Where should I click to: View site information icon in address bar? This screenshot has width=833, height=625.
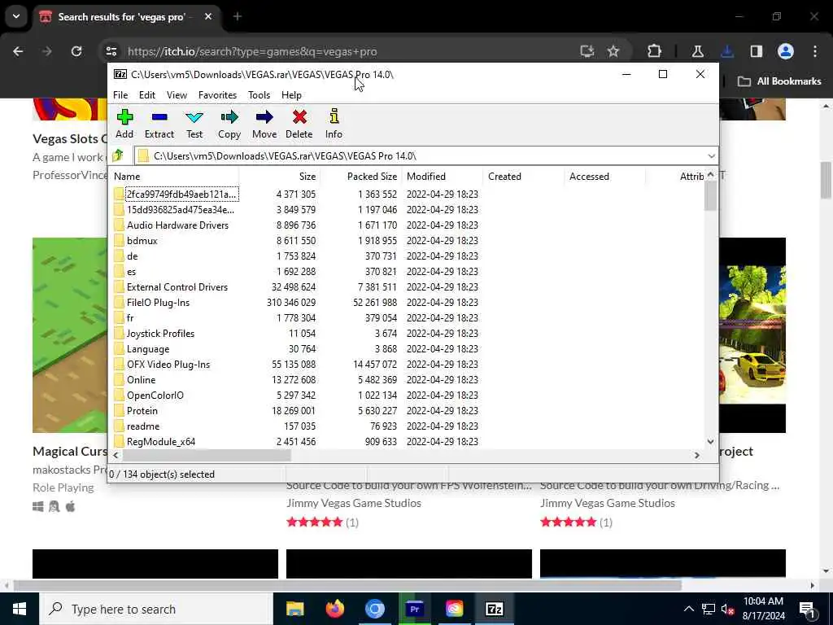click(111, 51)
